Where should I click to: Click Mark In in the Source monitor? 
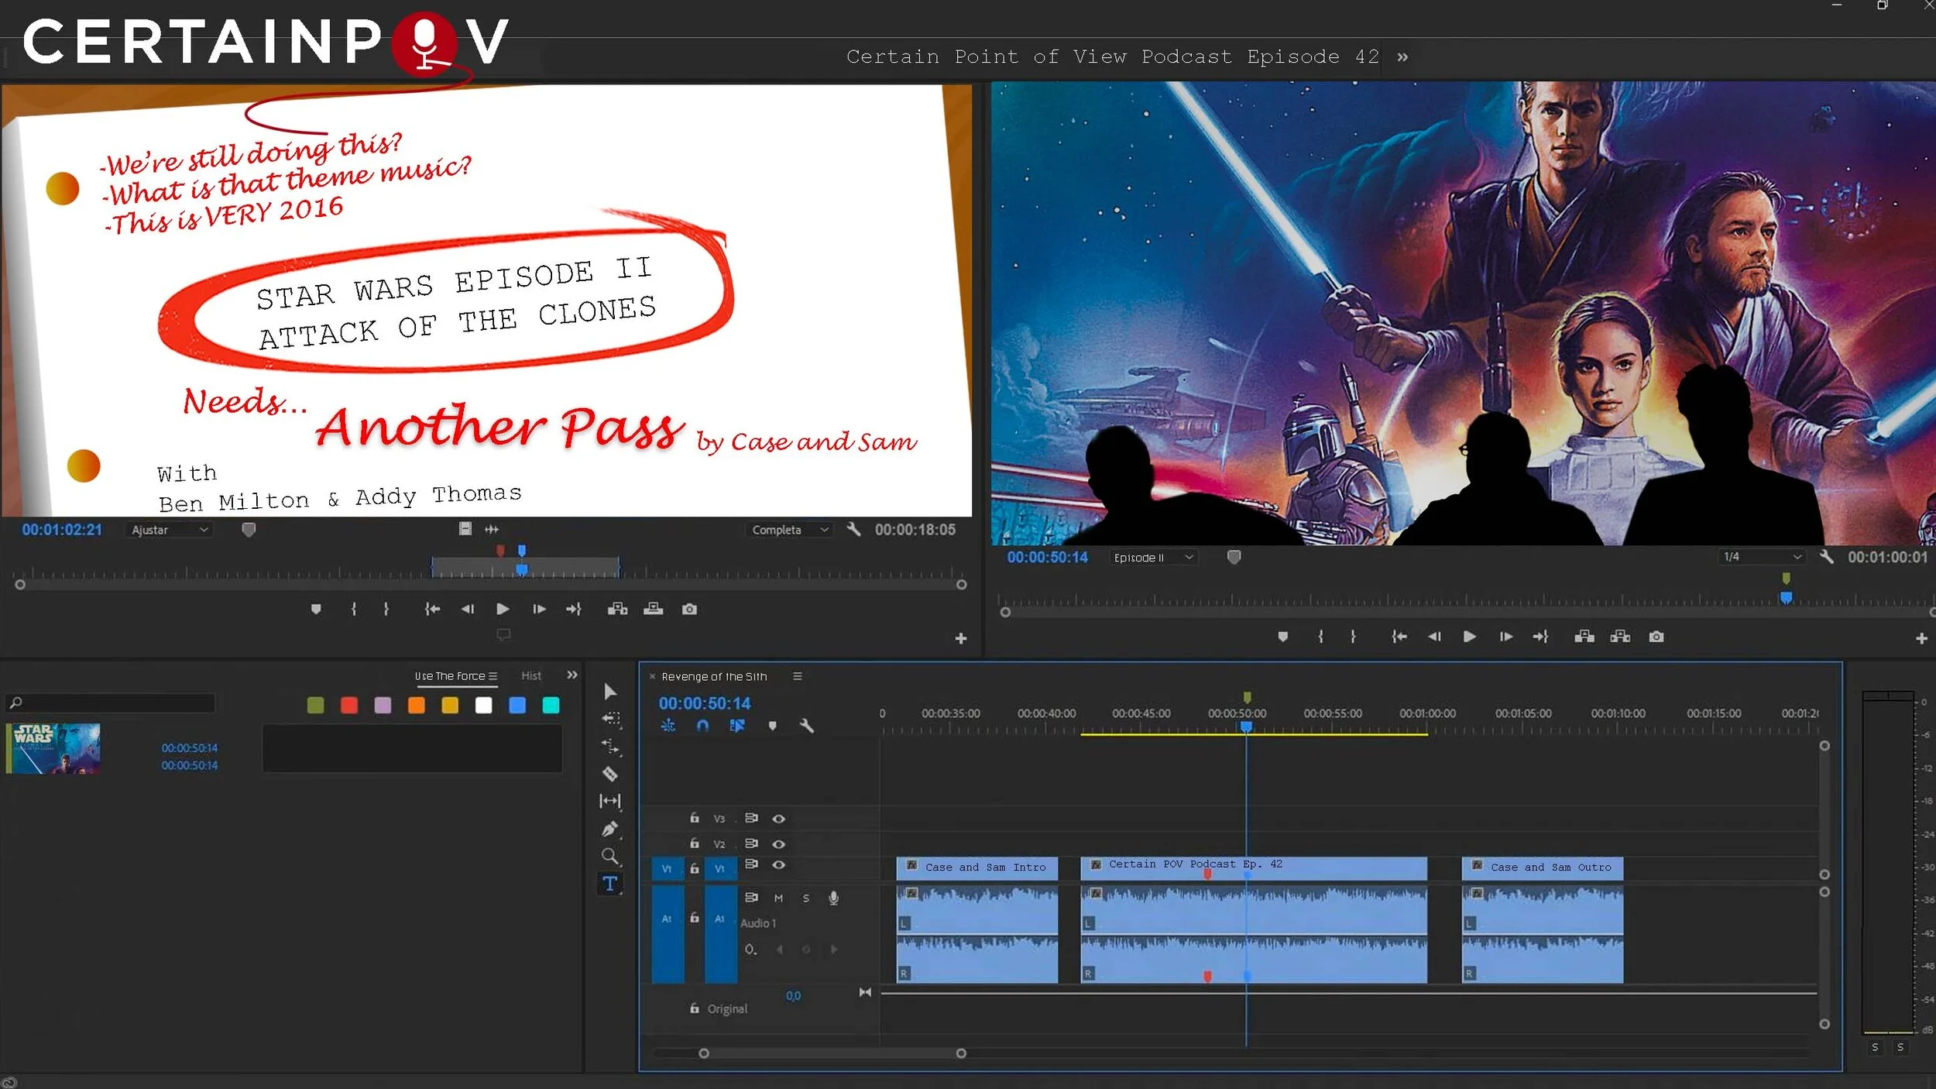(354, 609)
